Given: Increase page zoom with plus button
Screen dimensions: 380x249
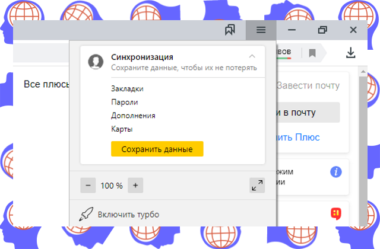Looking at the screenshot, I should click(x=135, y=186).
